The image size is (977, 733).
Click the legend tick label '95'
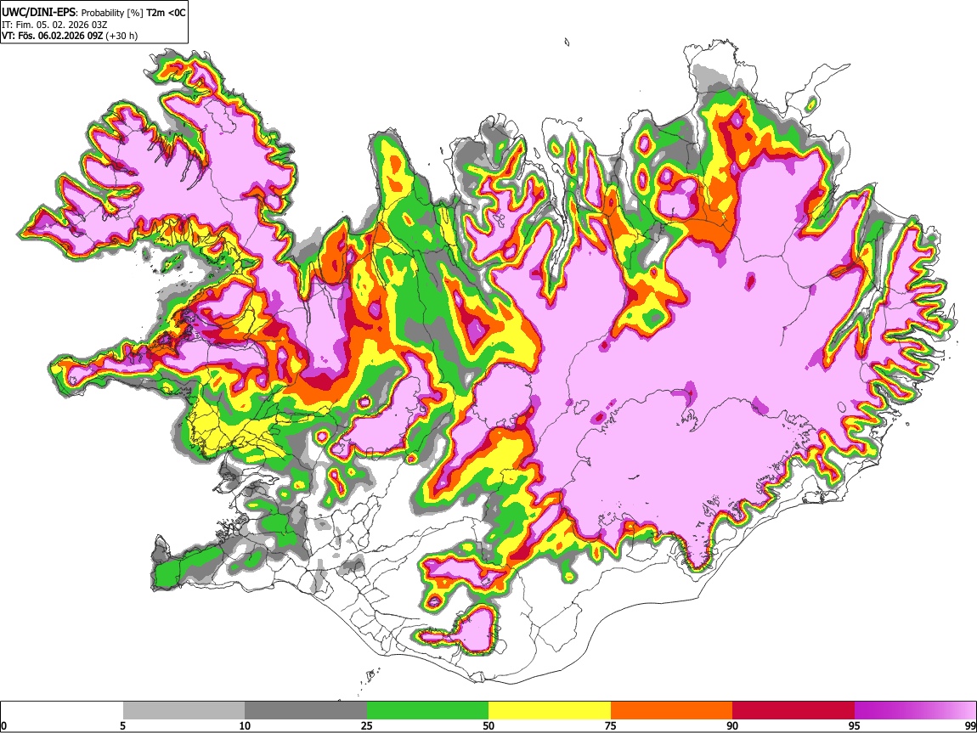coord(855,725)
